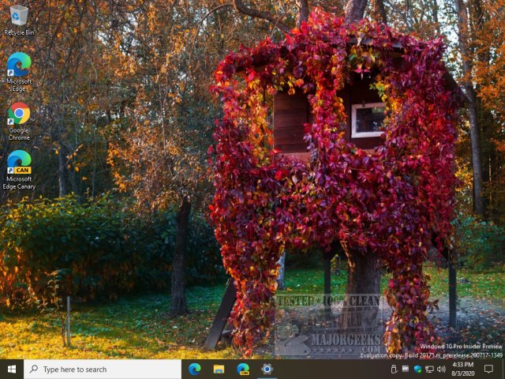Select the Microsoft Edge desktop shortcut

pyautogui.click(x=19, y=72)
